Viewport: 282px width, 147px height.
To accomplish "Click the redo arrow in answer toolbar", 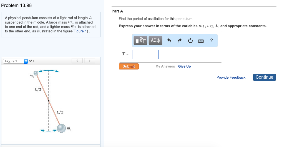I will pyautogui.click(x=180, y=41).
